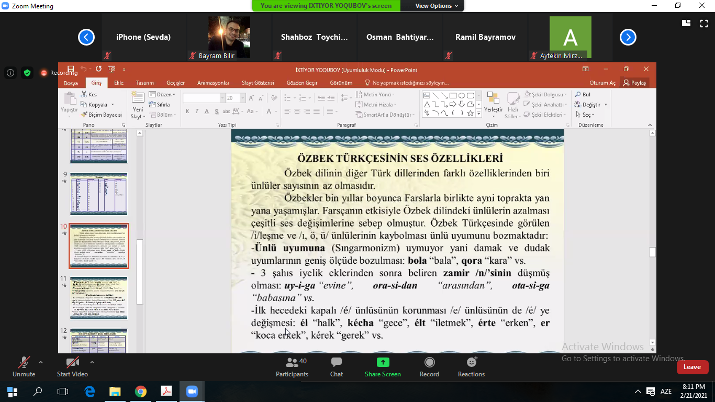
Task: Switch to the Geçişler ribbon tab
Action: click(x=176, y=83)
